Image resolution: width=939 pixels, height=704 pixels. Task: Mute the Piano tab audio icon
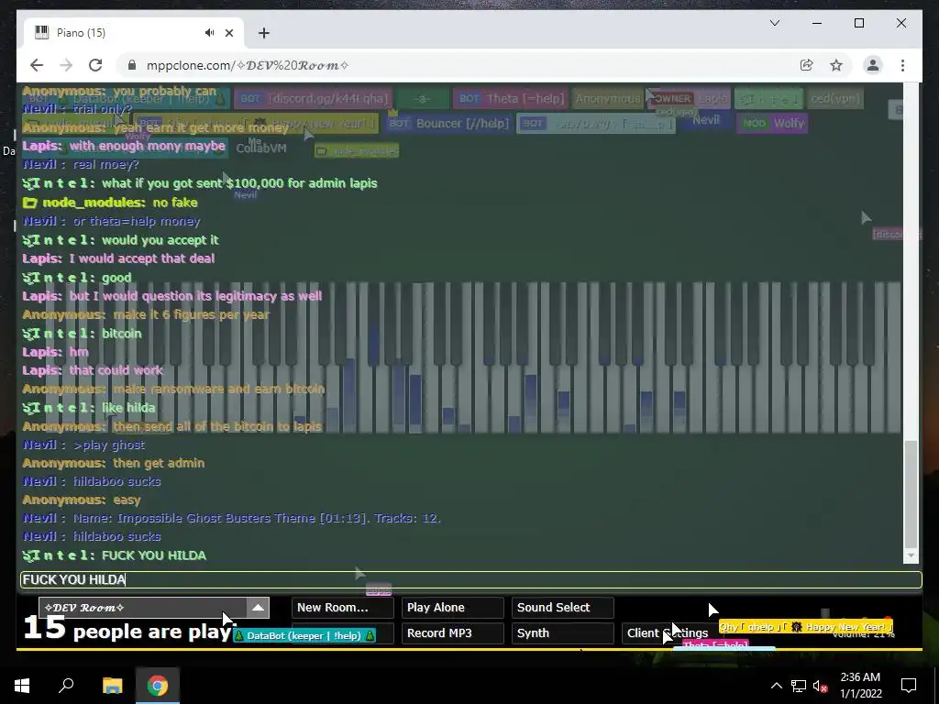pyautogui.click(x=209, y=32)
